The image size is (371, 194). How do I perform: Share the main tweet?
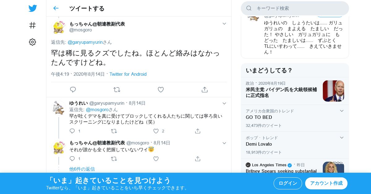point(204,90)
